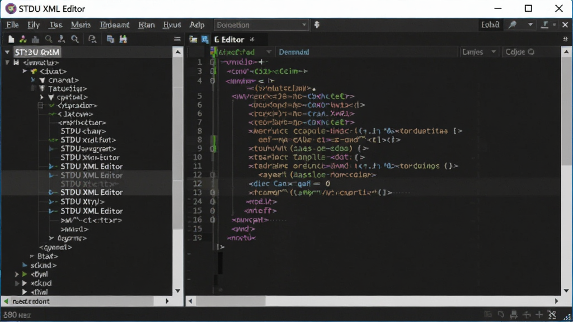This screenshot has width=573, height=322.
Task: Open the 'Elle' menu
Action: click(12, 25)
